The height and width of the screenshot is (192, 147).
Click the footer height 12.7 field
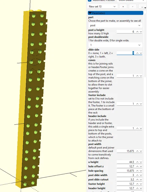click(x=126, y=184)
